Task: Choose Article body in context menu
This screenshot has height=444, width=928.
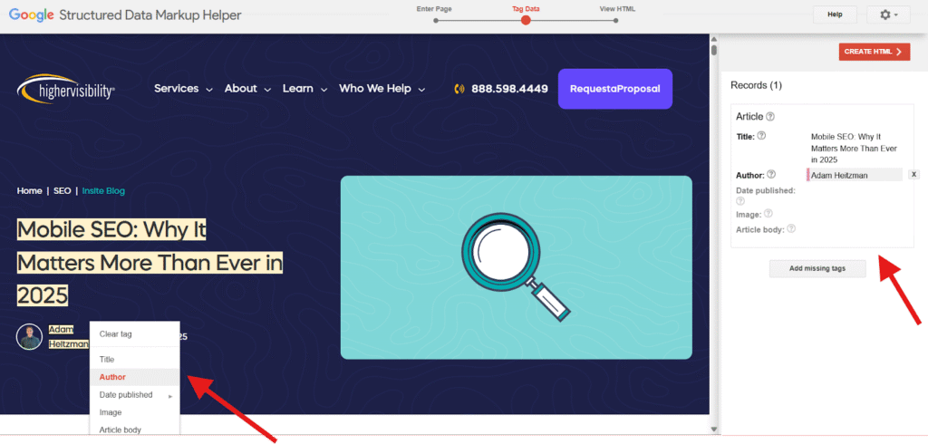Action: click(x=134, y=430)
